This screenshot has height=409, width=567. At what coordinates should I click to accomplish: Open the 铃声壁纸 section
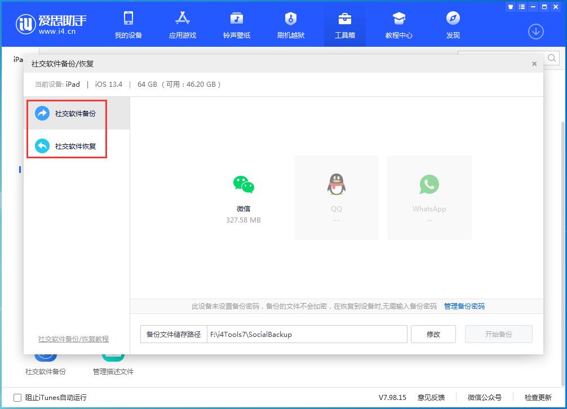coord(236,25)
